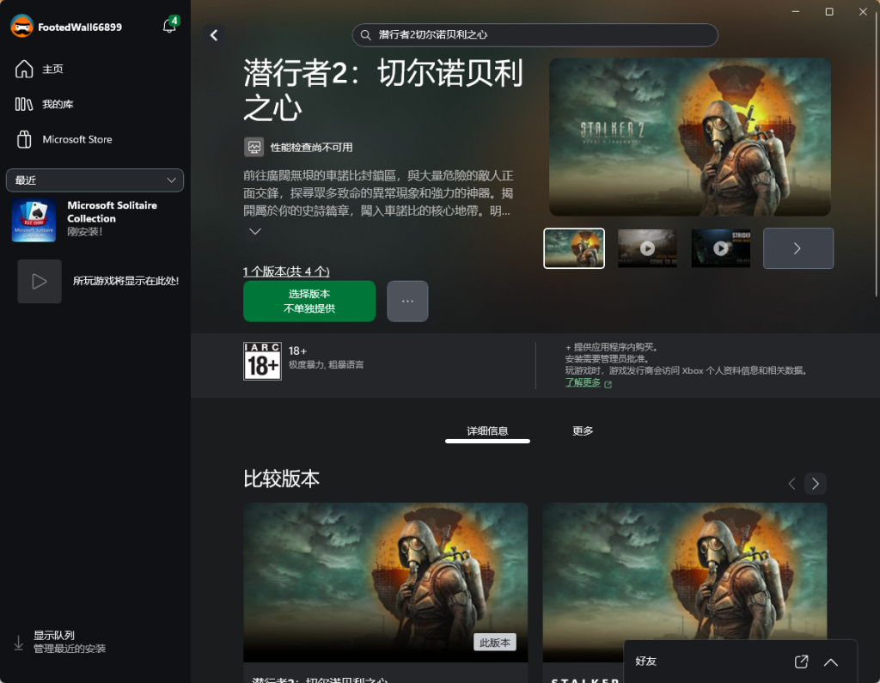Click the 所玩游戏将显示在此处! text

[x=125, y=281]
